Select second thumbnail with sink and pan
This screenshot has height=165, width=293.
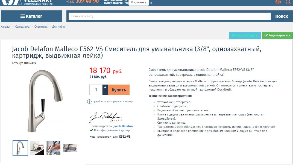(37, 148)
